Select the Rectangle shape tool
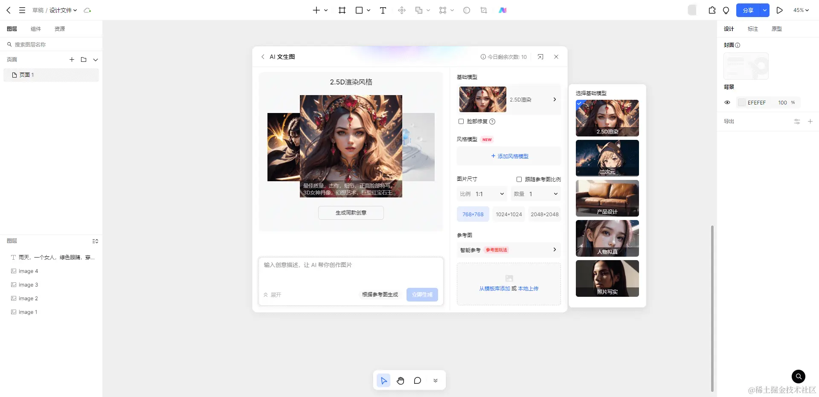819x397 pixels. pos(359,10)
